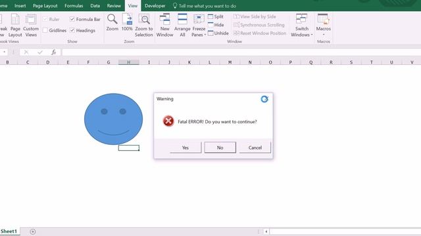This screenshot has width=421, height=236.
Task: Open the Developer tab
Action: [155, 6]
